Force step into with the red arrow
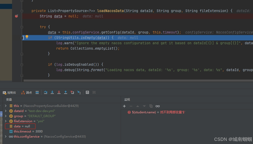Viewport: 253px width, 144px height. [59, 92]
